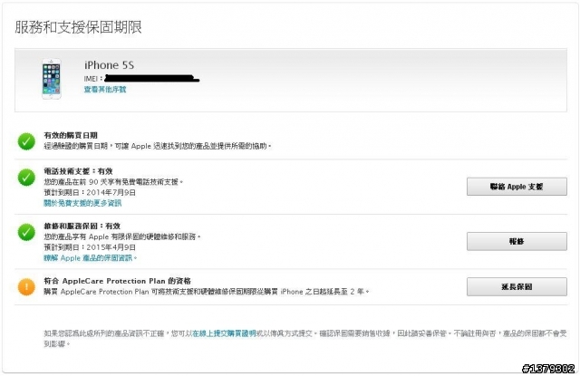Open 關於免費支援的更多資訊 link
The image size is (580, 376).
82,203
